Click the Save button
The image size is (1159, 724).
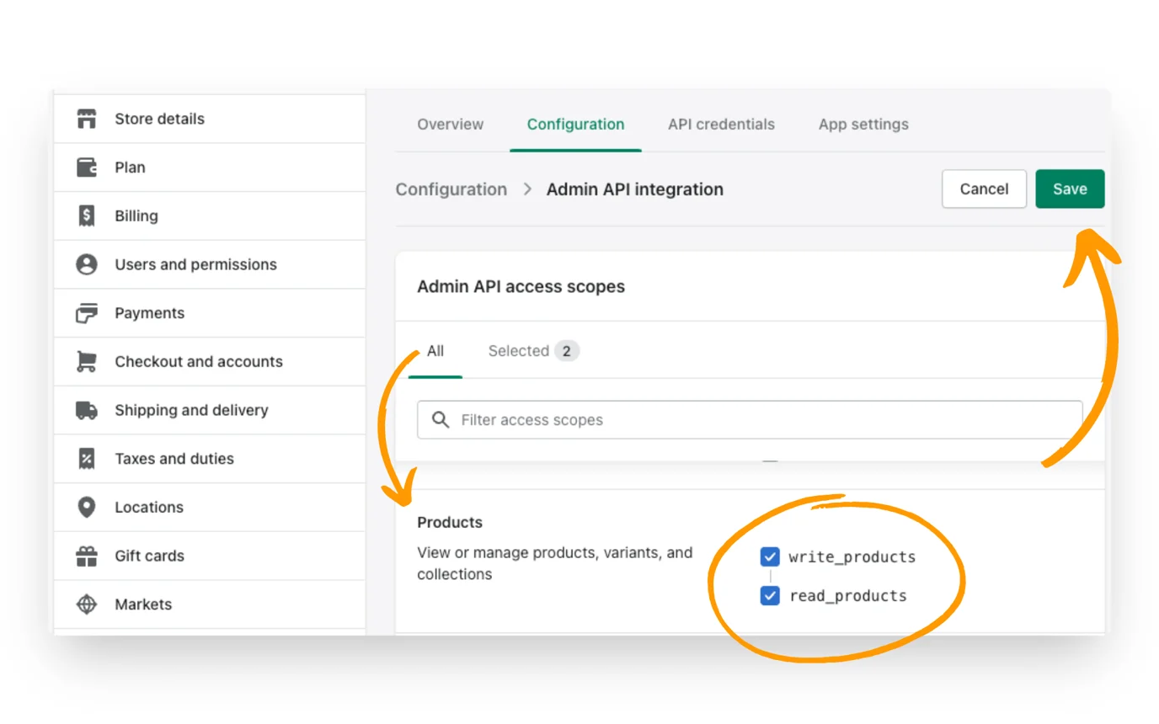tap(1070, 189)
